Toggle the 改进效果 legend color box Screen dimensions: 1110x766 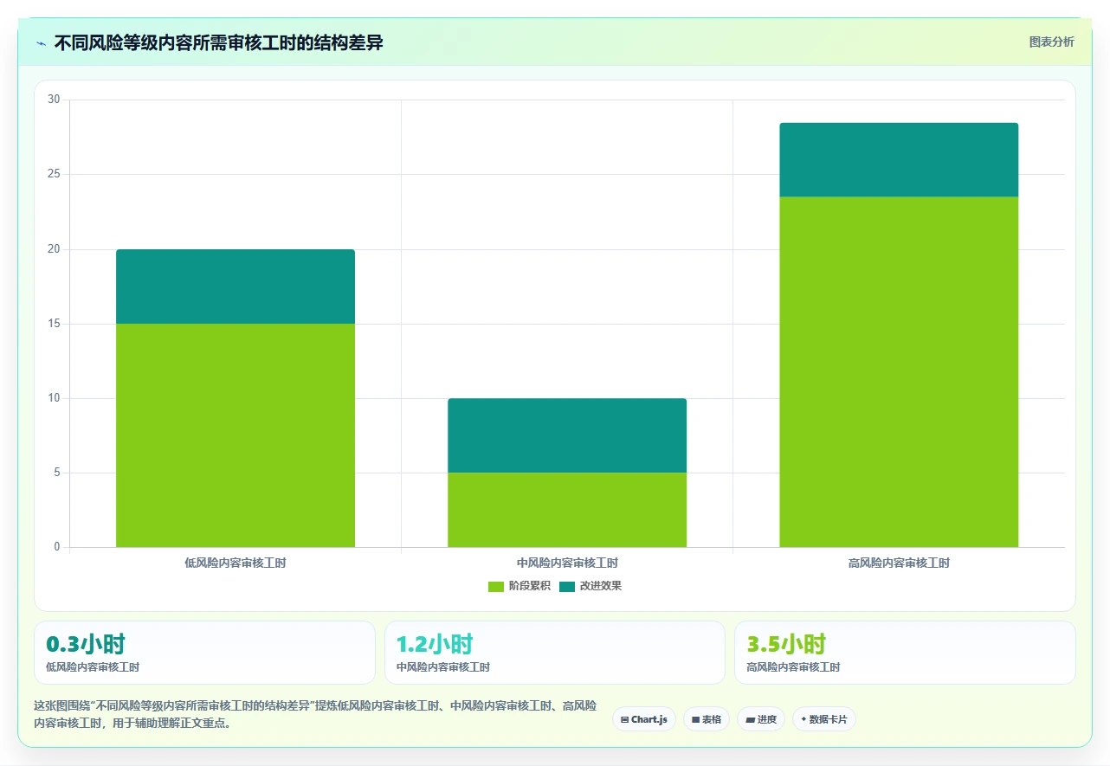pos(566,586)
